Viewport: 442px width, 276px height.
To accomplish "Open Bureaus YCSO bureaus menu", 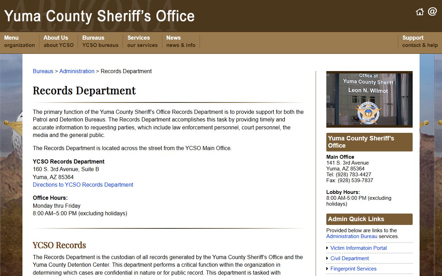I will [100, 41].
